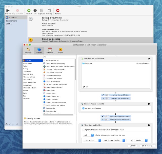Viewport: 162px width, 154px height.
Task: Collapse the Specify files and folders action
Action: (x=149, y=58)
